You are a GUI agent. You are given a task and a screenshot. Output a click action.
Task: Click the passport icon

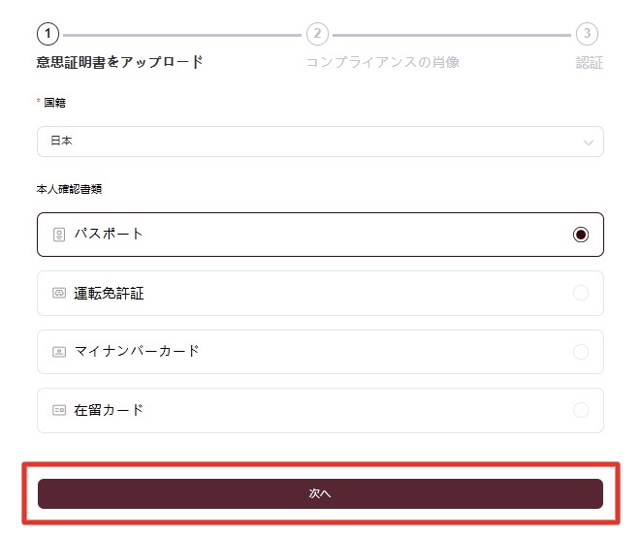(59, 235)
